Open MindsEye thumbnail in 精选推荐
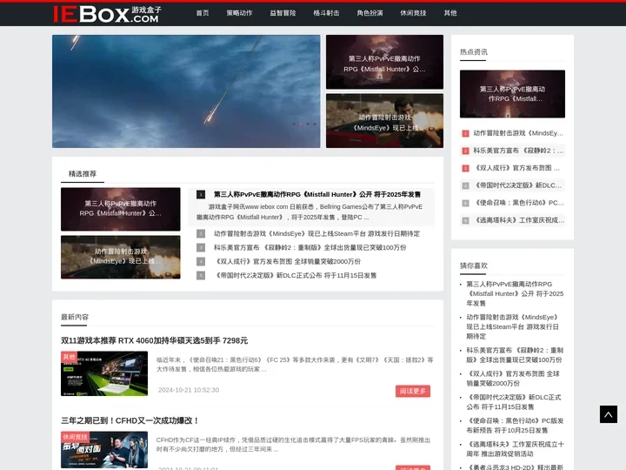Viewport: 626px width, 470px height. pyautogui.click(x=121, y=257)
